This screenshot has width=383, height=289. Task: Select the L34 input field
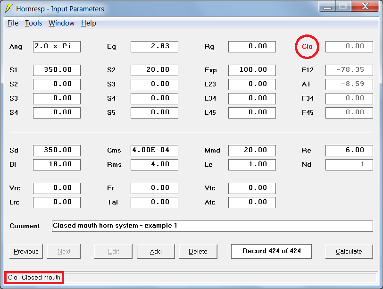click(252, 99)
